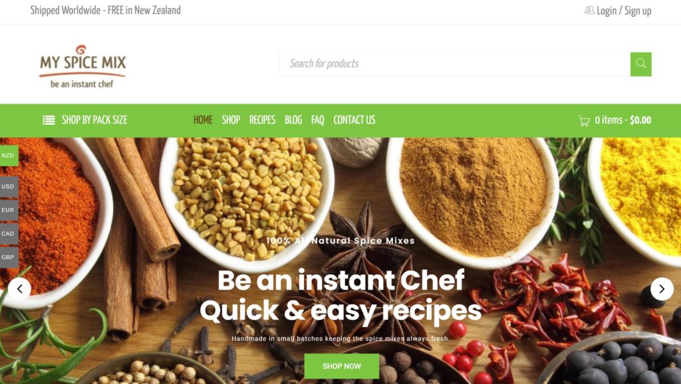Switch currency to EUR
Image resolution: width=681 pixels, height=384 pixels.
tap(9, 210)
